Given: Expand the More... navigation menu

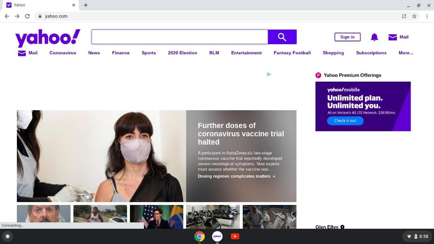Looking at the screenshot, I should click(x=406, y=53).
